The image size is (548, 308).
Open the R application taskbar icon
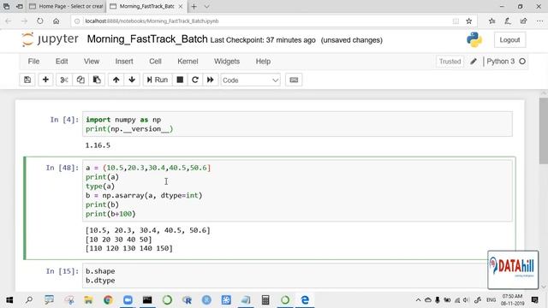187,300
